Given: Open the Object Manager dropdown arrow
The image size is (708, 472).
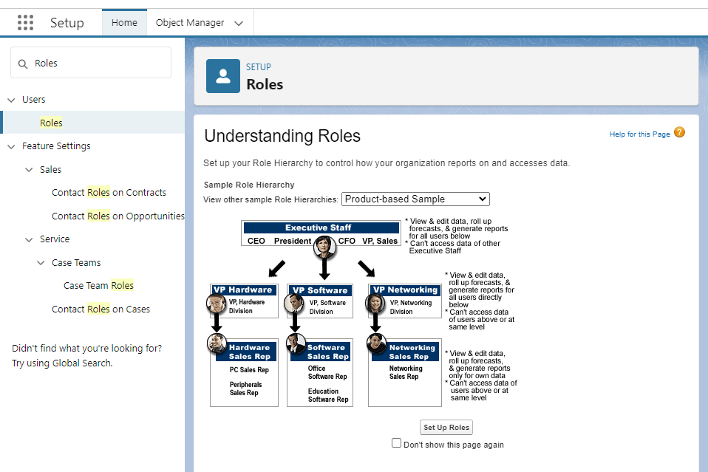Looking at the screenshot, I should click(x=239, y=24).
